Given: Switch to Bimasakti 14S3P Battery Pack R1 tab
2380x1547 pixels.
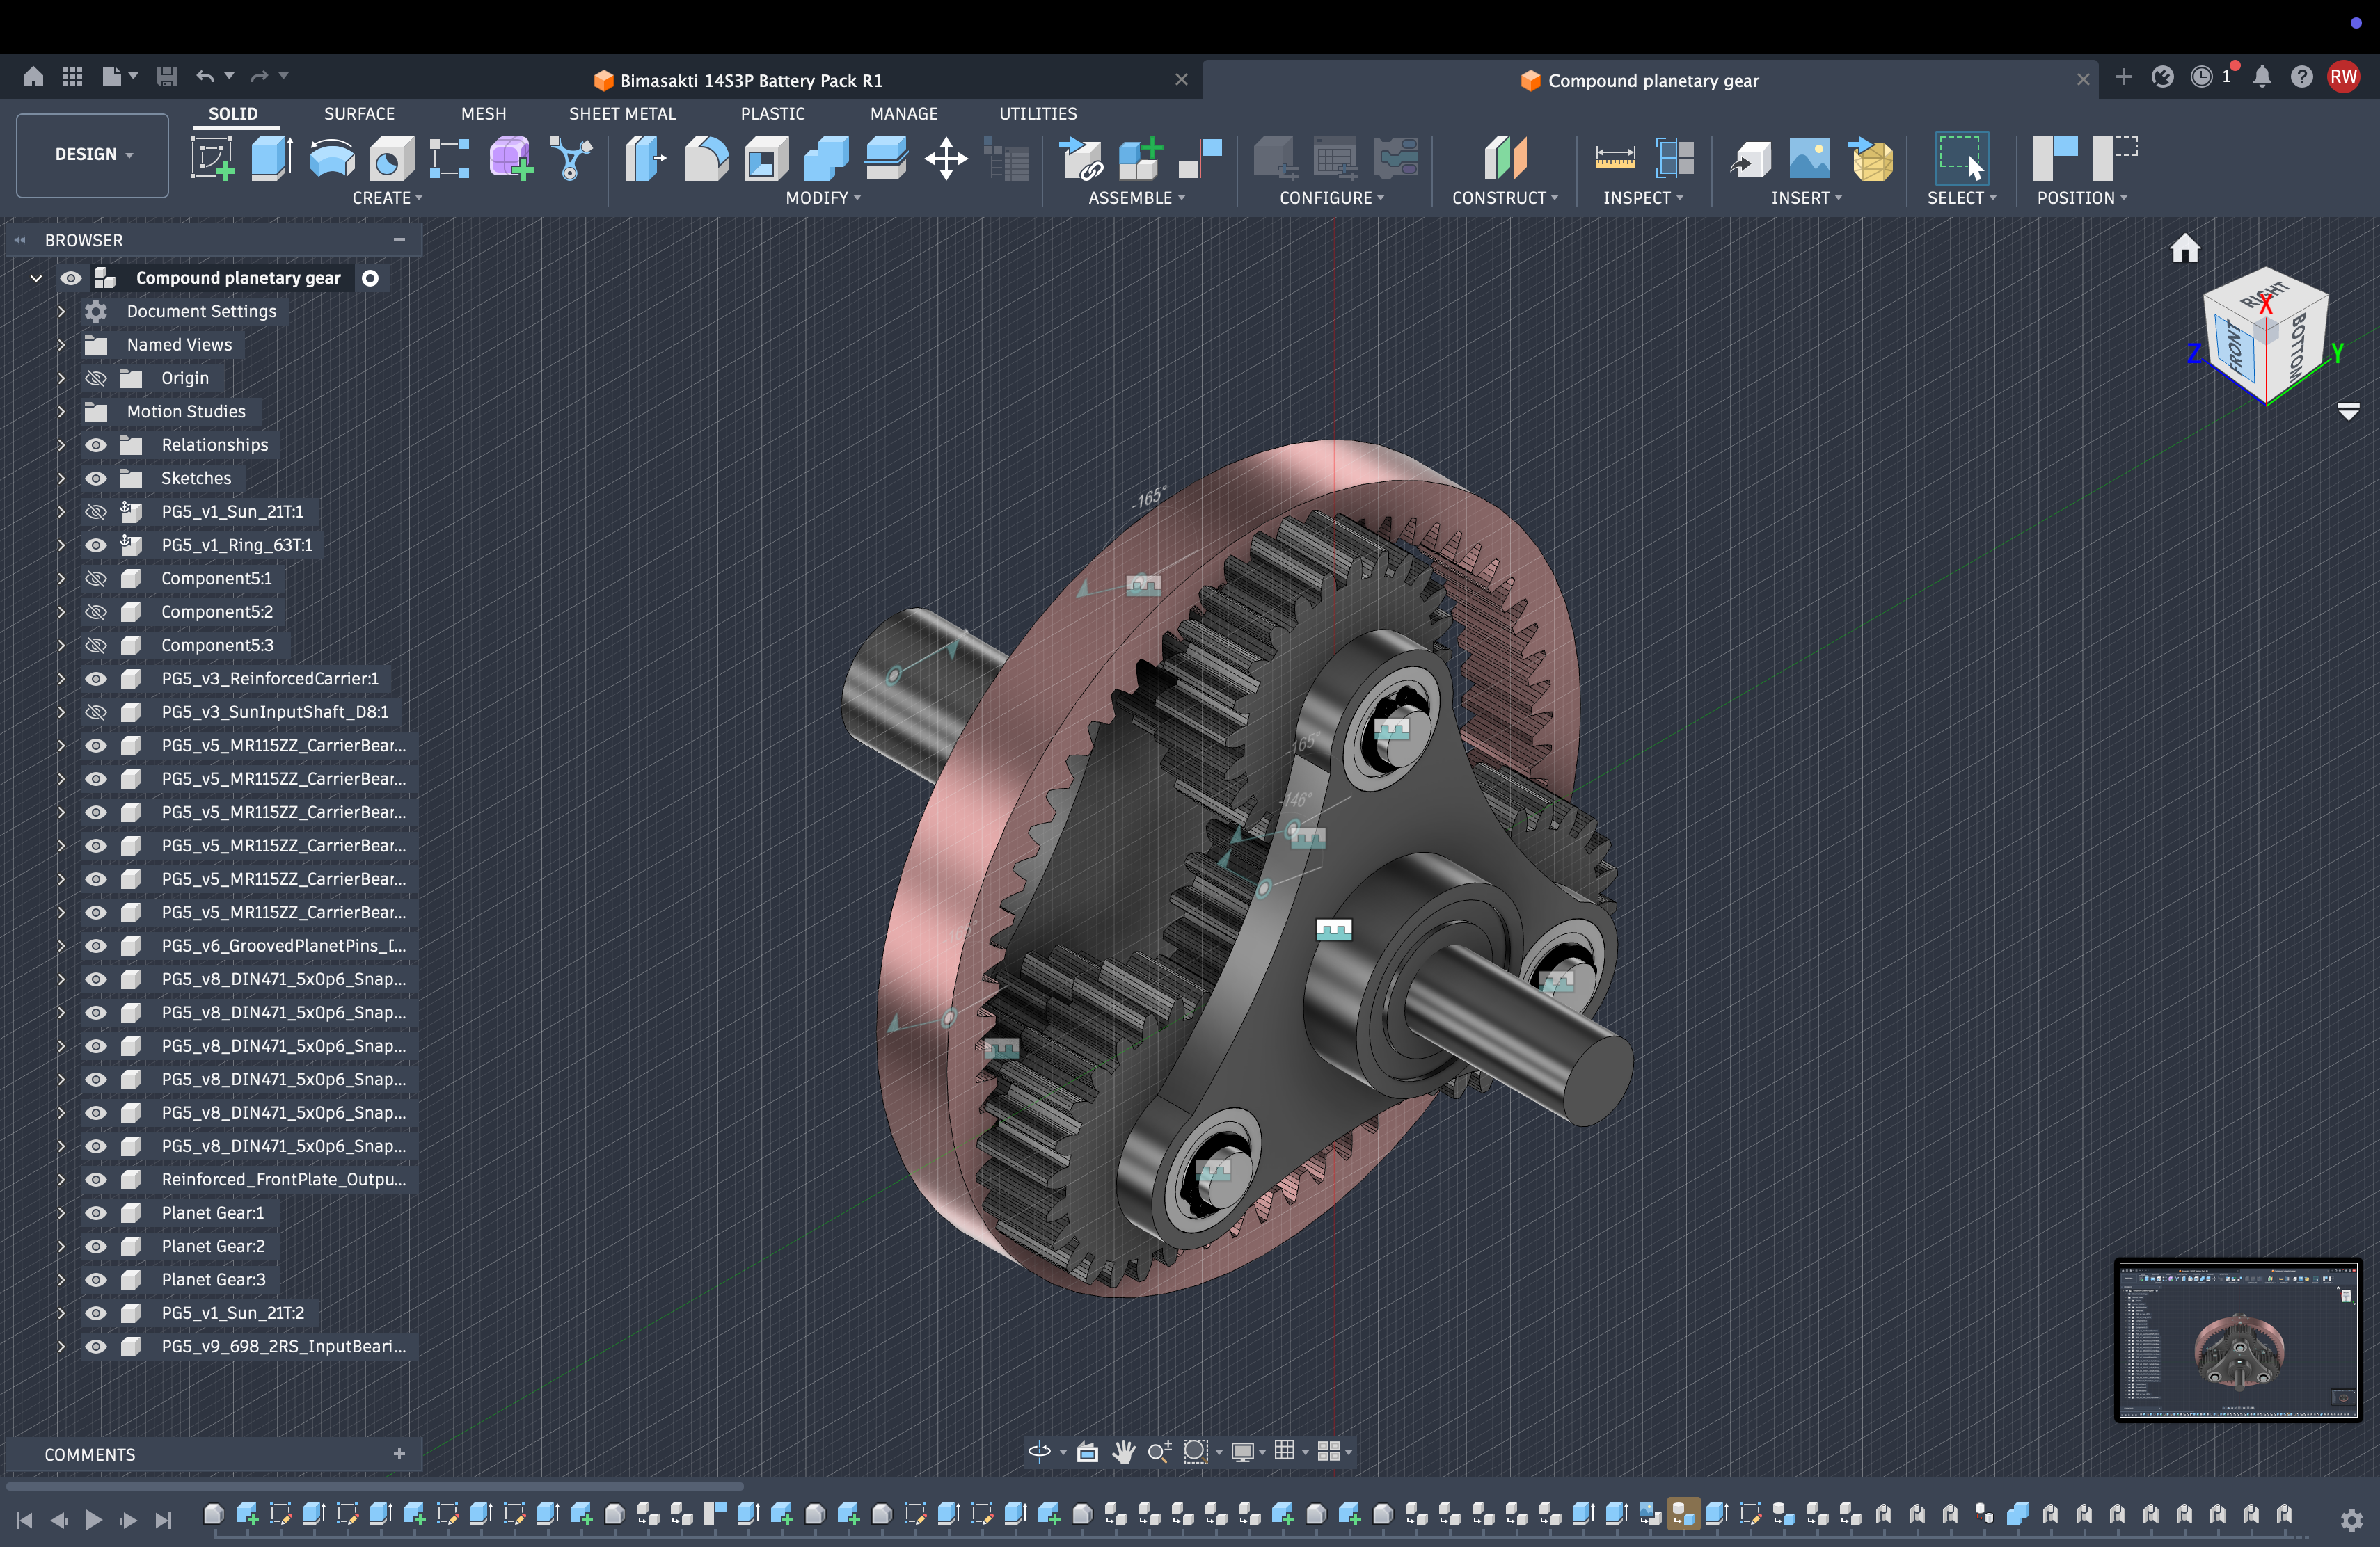Looking at the screenshot, I should click(751, 80).
